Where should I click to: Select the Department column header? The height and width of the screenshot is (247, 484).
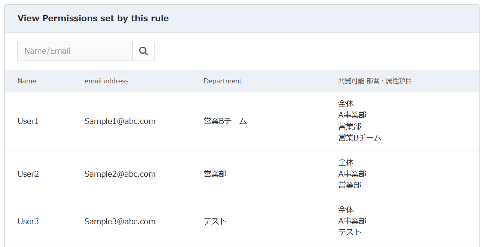(x=223, y=81)
